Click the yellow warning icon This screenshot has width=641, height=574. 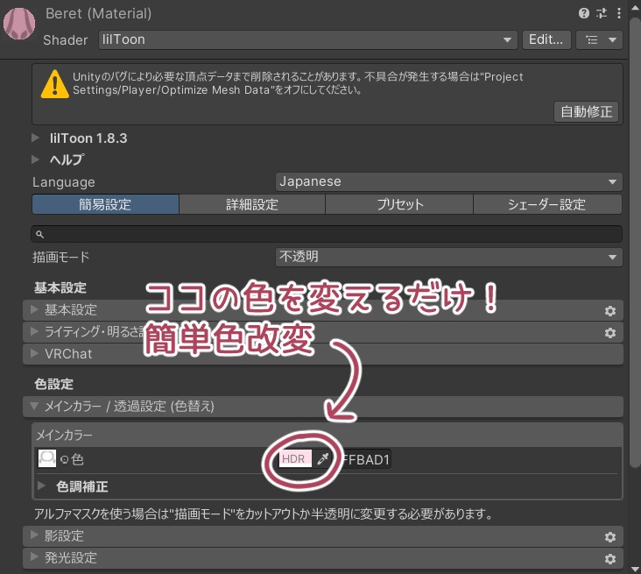coord(55,84)
